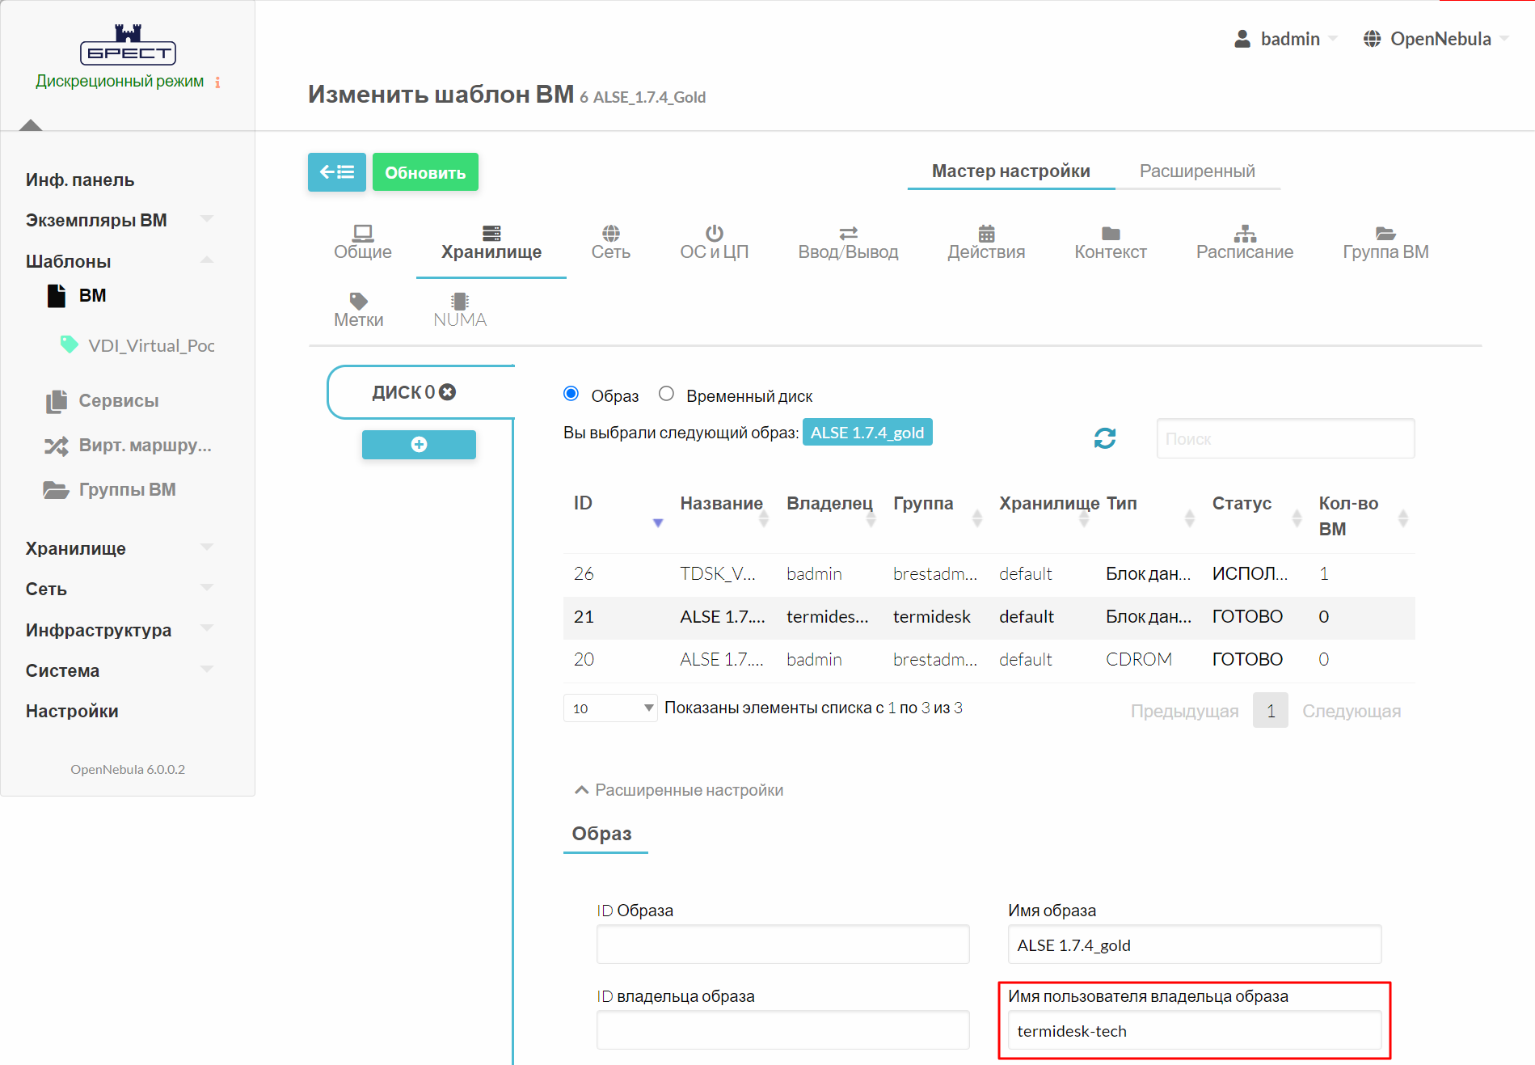Open the NUMA chip icon tab

(x=460, y=311)
